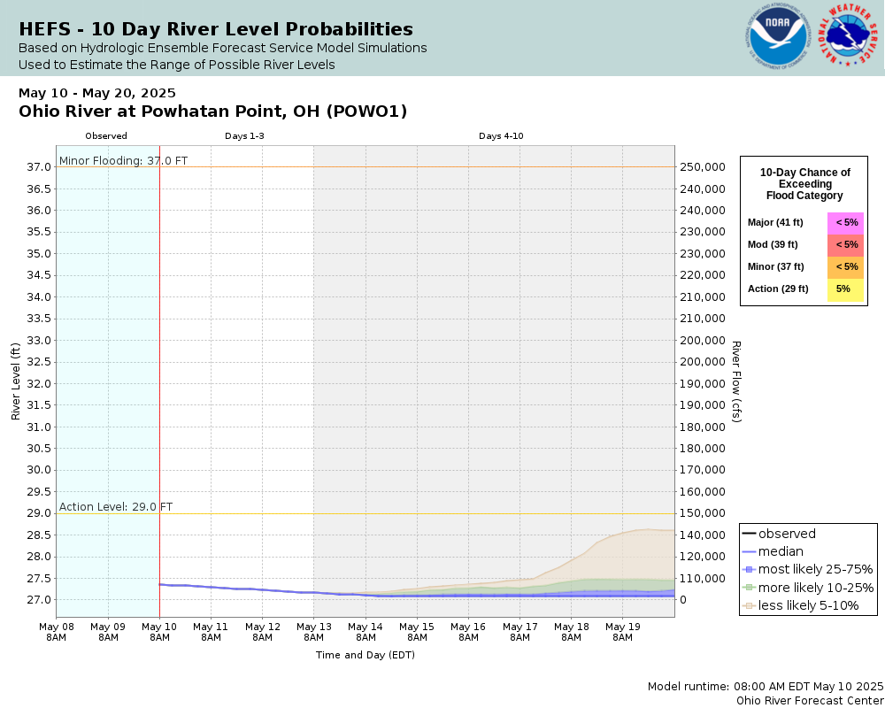The height and width of the screenshot is (708, 885).
Task: Click the Observed section header
Action: tap(106, 136)
